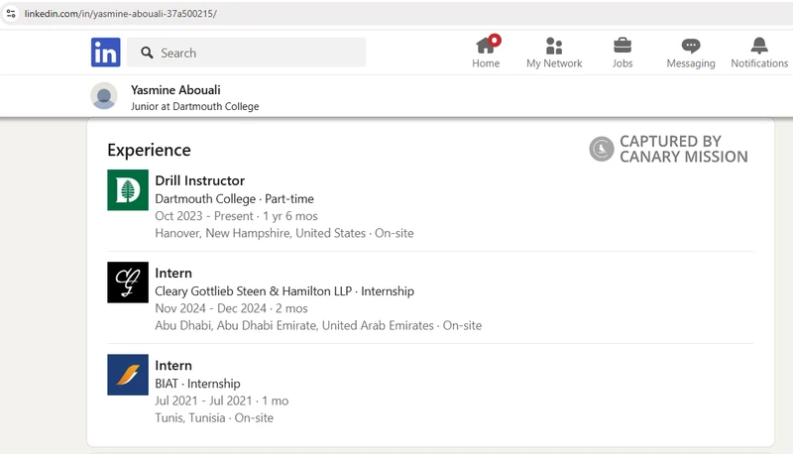Click 'Junior at Dartmouth College' headline
The image size is (793, 454).
(x=194, y=107)
